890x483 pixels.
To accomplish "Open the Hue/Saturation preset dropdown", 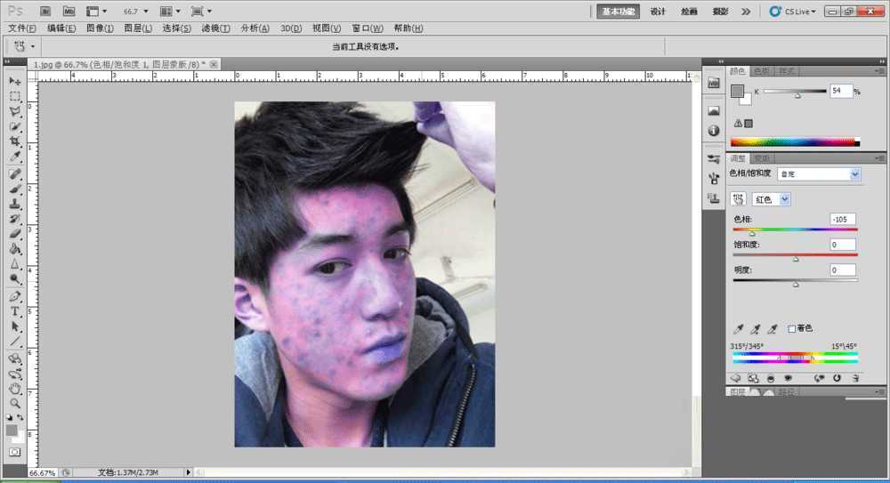I will (x=818, y=174).
